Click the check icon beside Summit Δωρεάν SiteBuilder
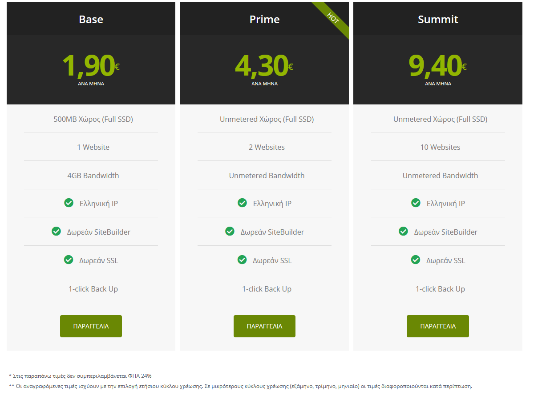The width and height of the screenshot is (546, 396). 403,232
